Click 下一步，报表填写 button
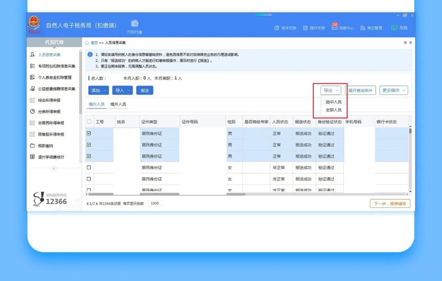The height and width of the screenshot is (281, 442). click(390, 203)
